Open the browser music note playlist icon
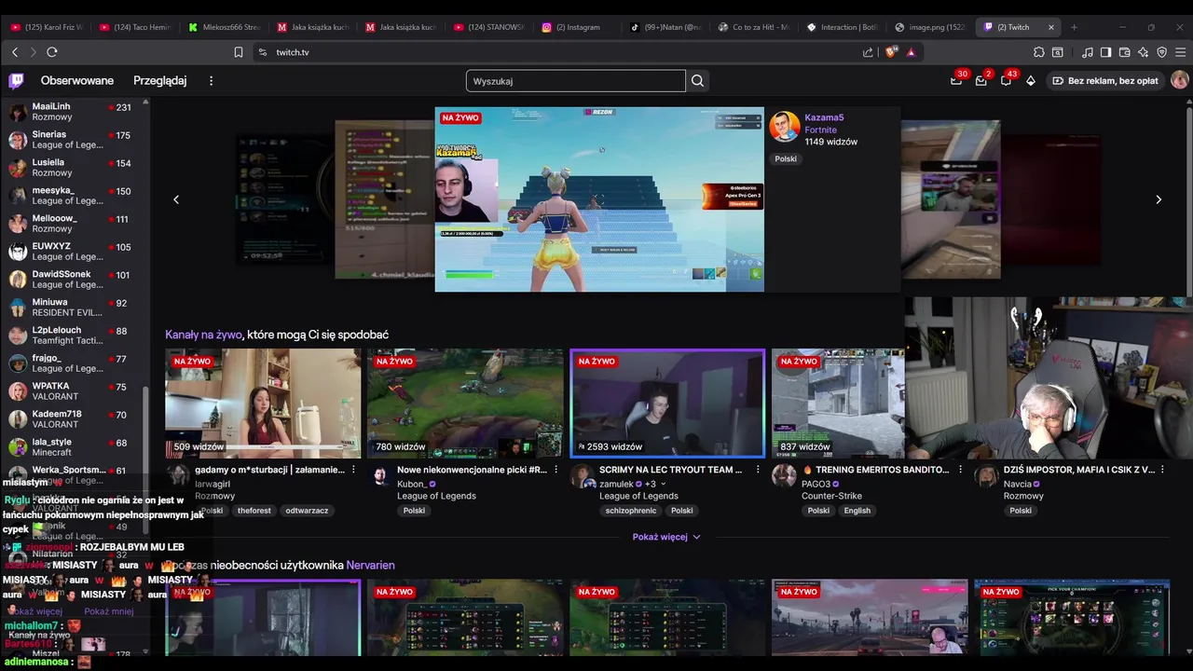 pyautogui.click(x=1088, y=52)
